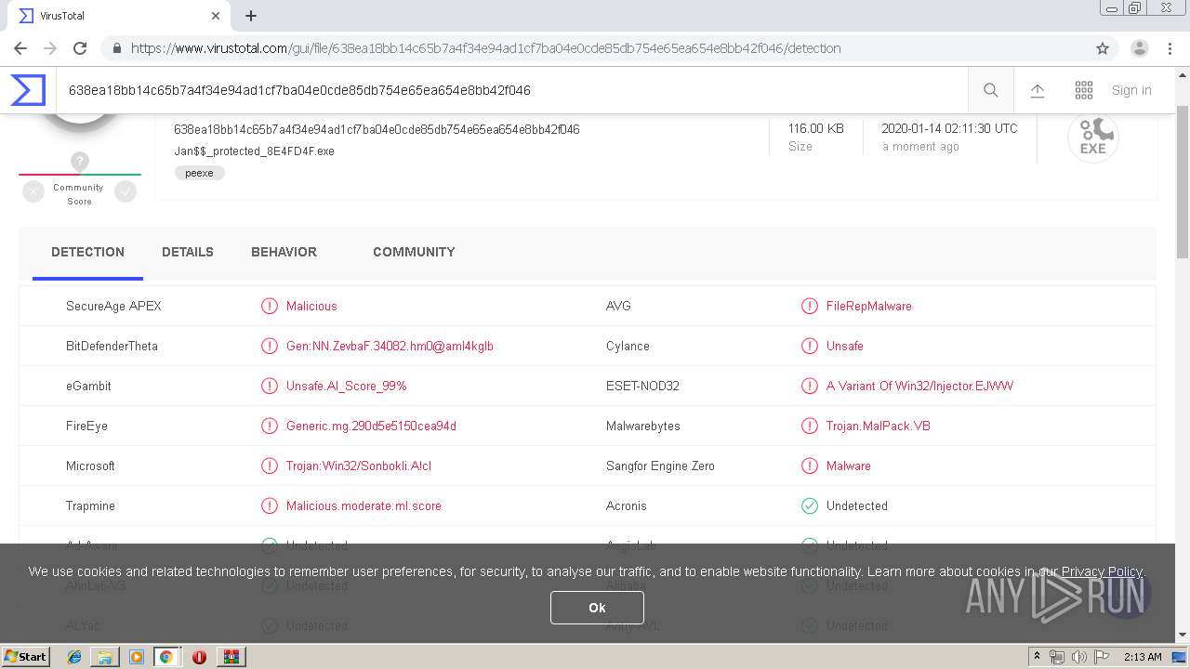
Task: Open the Windows Start menu
Action: click(25, 656)
